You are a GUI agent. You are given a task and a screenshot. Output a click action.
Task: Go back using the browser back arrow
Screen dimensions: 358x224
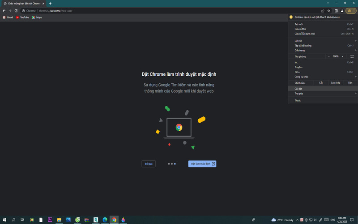pos(4,11)
